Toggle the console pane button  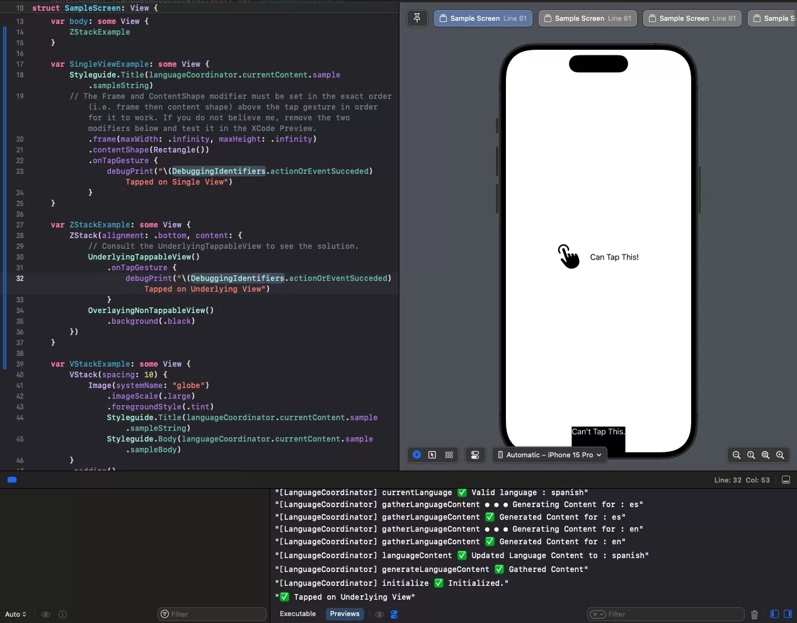[x=788, y=614]
